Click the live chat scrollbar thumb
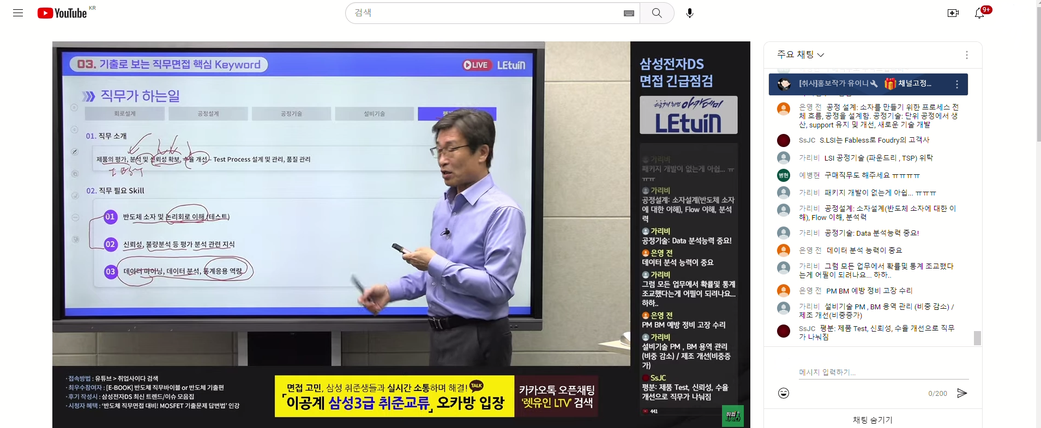This screenshot has width=1041, height=428. pos(977,338)
